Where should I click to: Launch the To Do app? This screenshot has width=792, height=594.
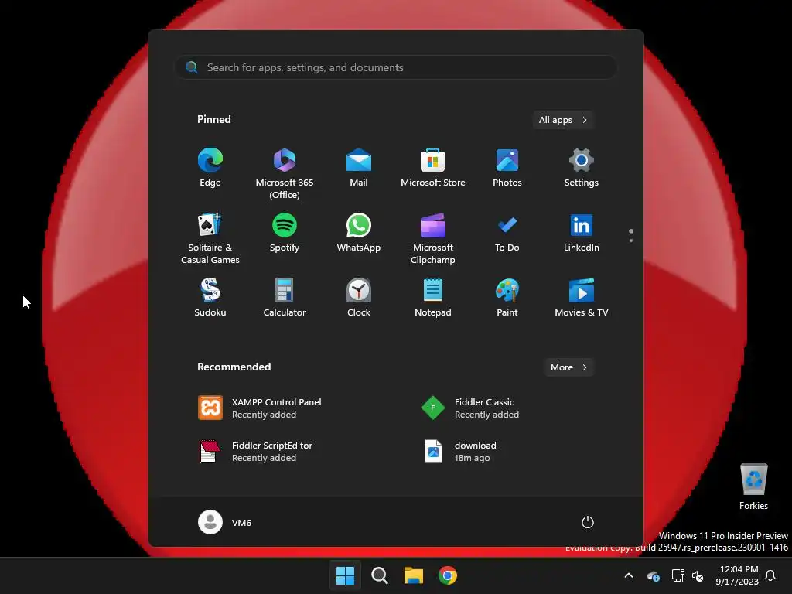point(507,234)
